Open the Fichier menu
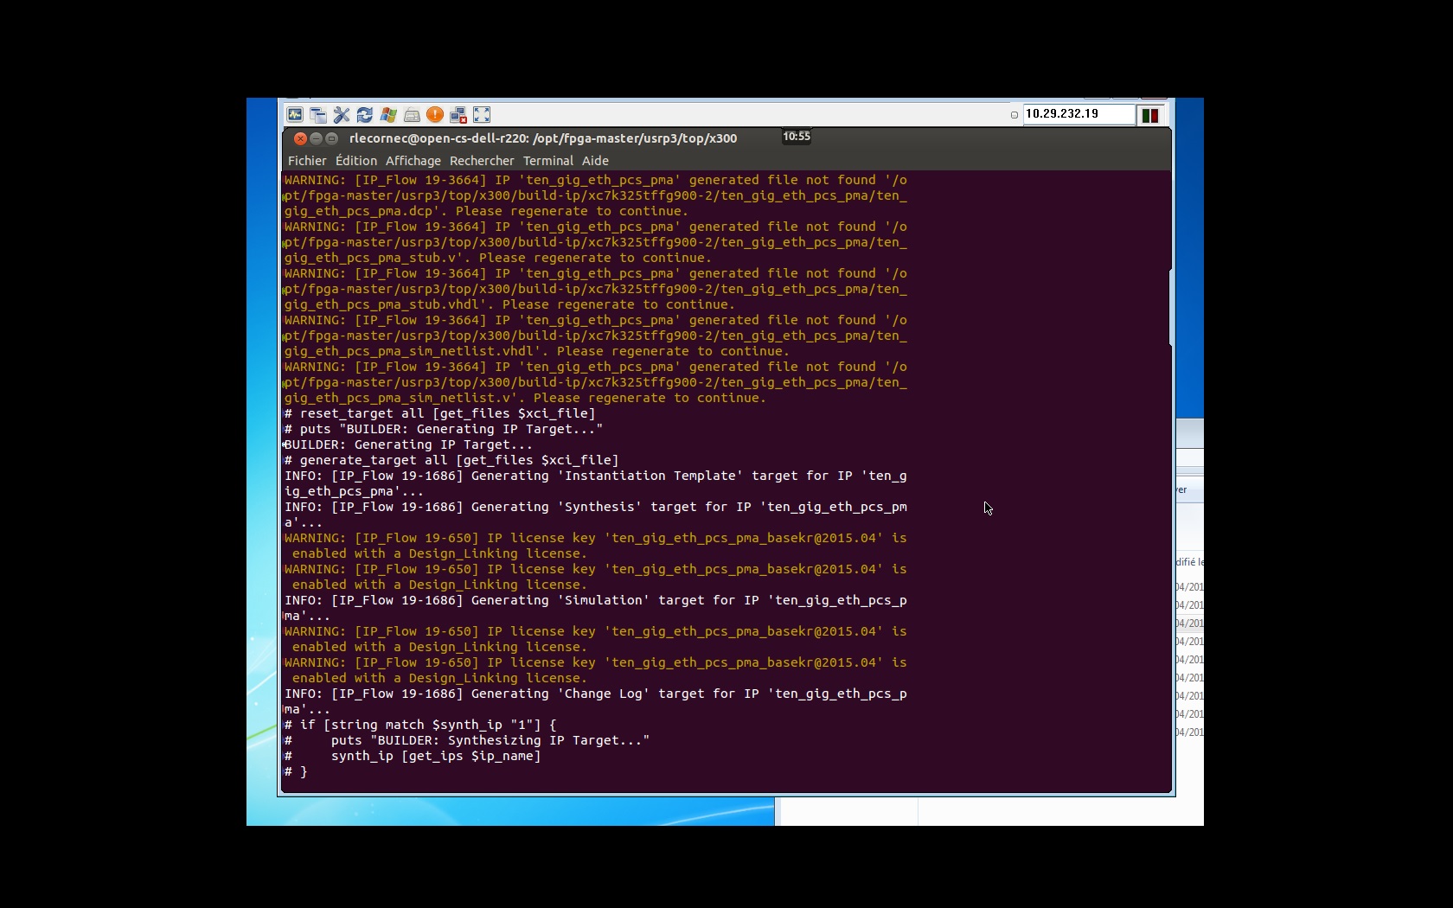 [307, 161]
